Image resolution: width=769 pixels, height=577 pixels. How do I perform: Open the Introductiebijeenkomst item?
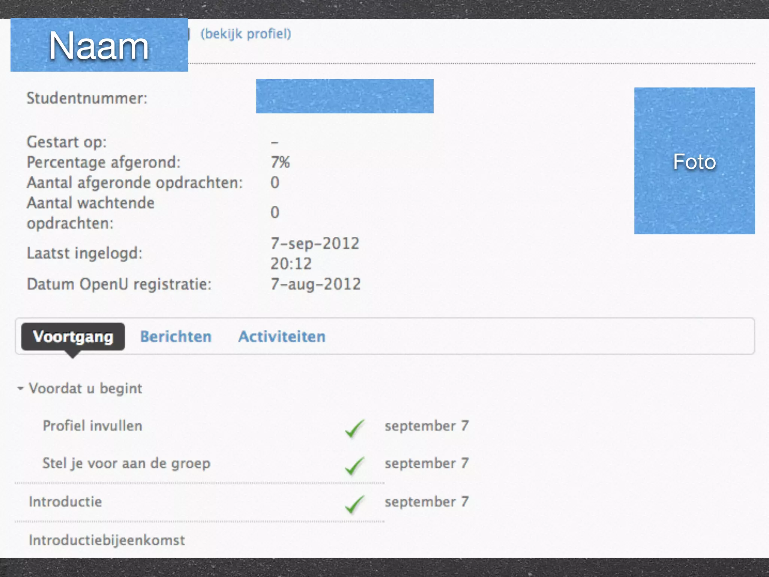[107, 540]
